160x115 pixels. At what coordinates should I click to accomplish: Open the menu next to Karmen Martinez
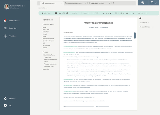click(24, 6)
